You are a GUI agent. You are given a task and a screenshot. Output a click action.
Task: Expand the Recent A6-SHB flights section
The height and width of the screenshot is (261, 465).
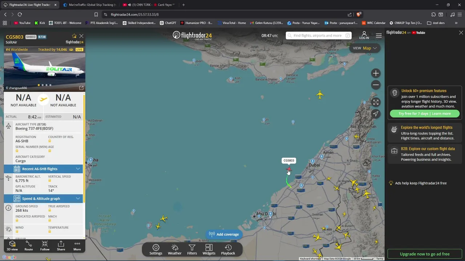click(x=44, y=169)
